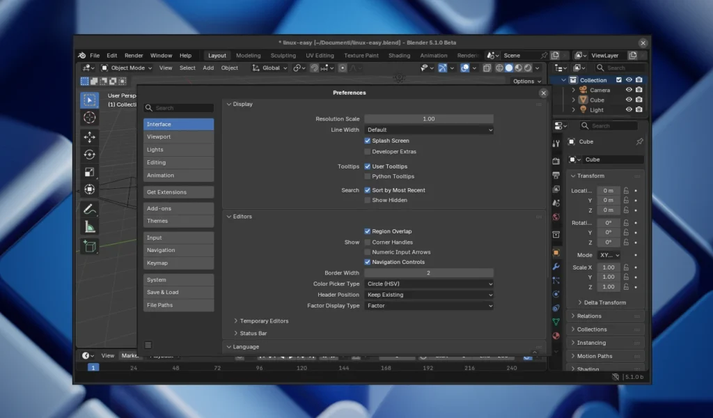713x418 pixels.
Task: Open Modifier Properties with the wrench icon
Action: 555,267
